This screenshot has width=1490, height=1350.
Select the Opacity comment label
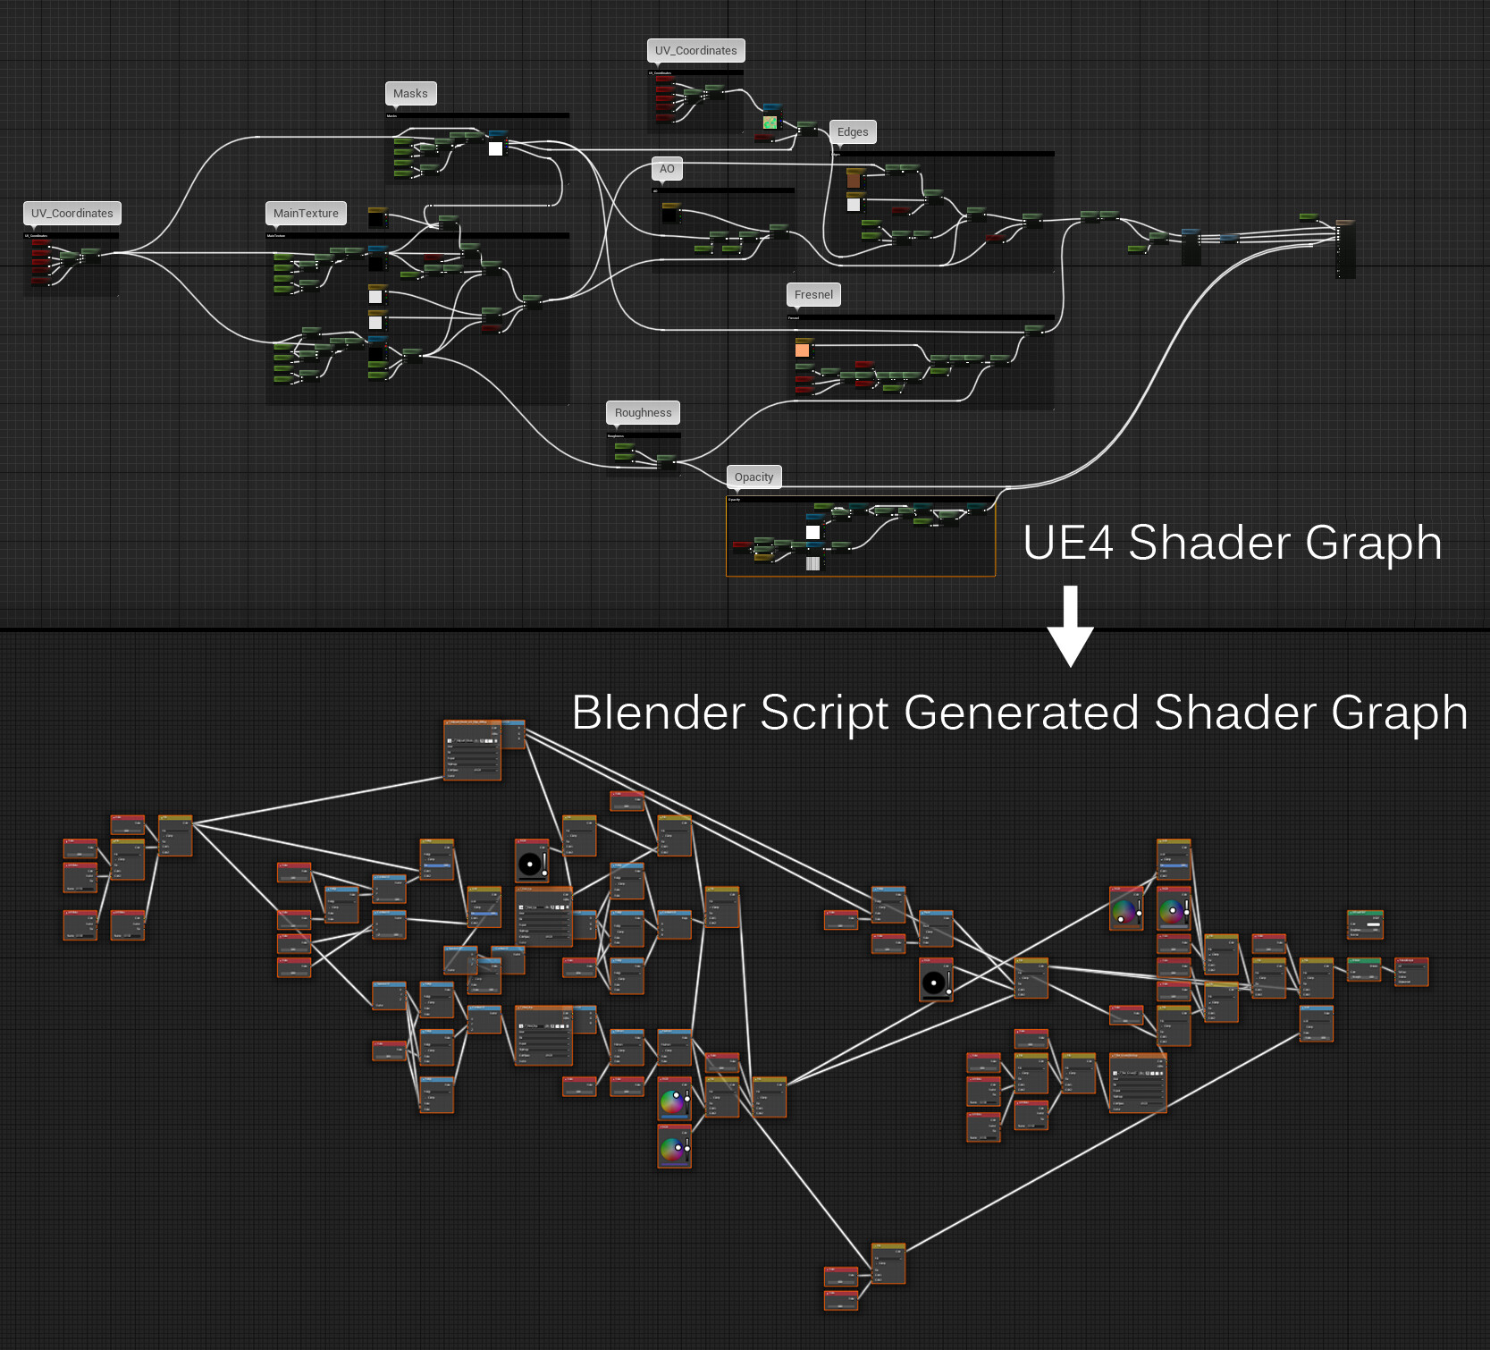pyautogui.click(x=753, y=477)
